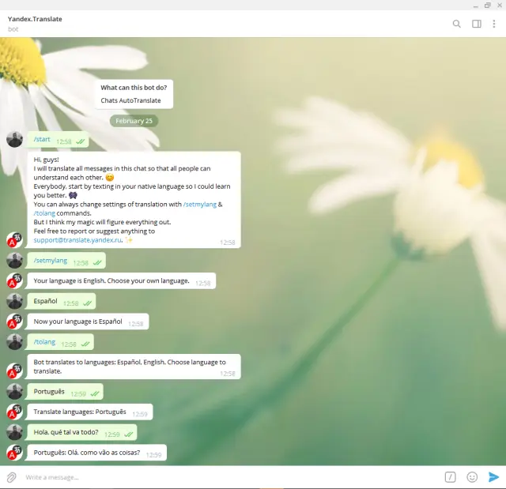Open support@translate.yandex.ru email link
The image size is (506, 489).
[77, 239]
